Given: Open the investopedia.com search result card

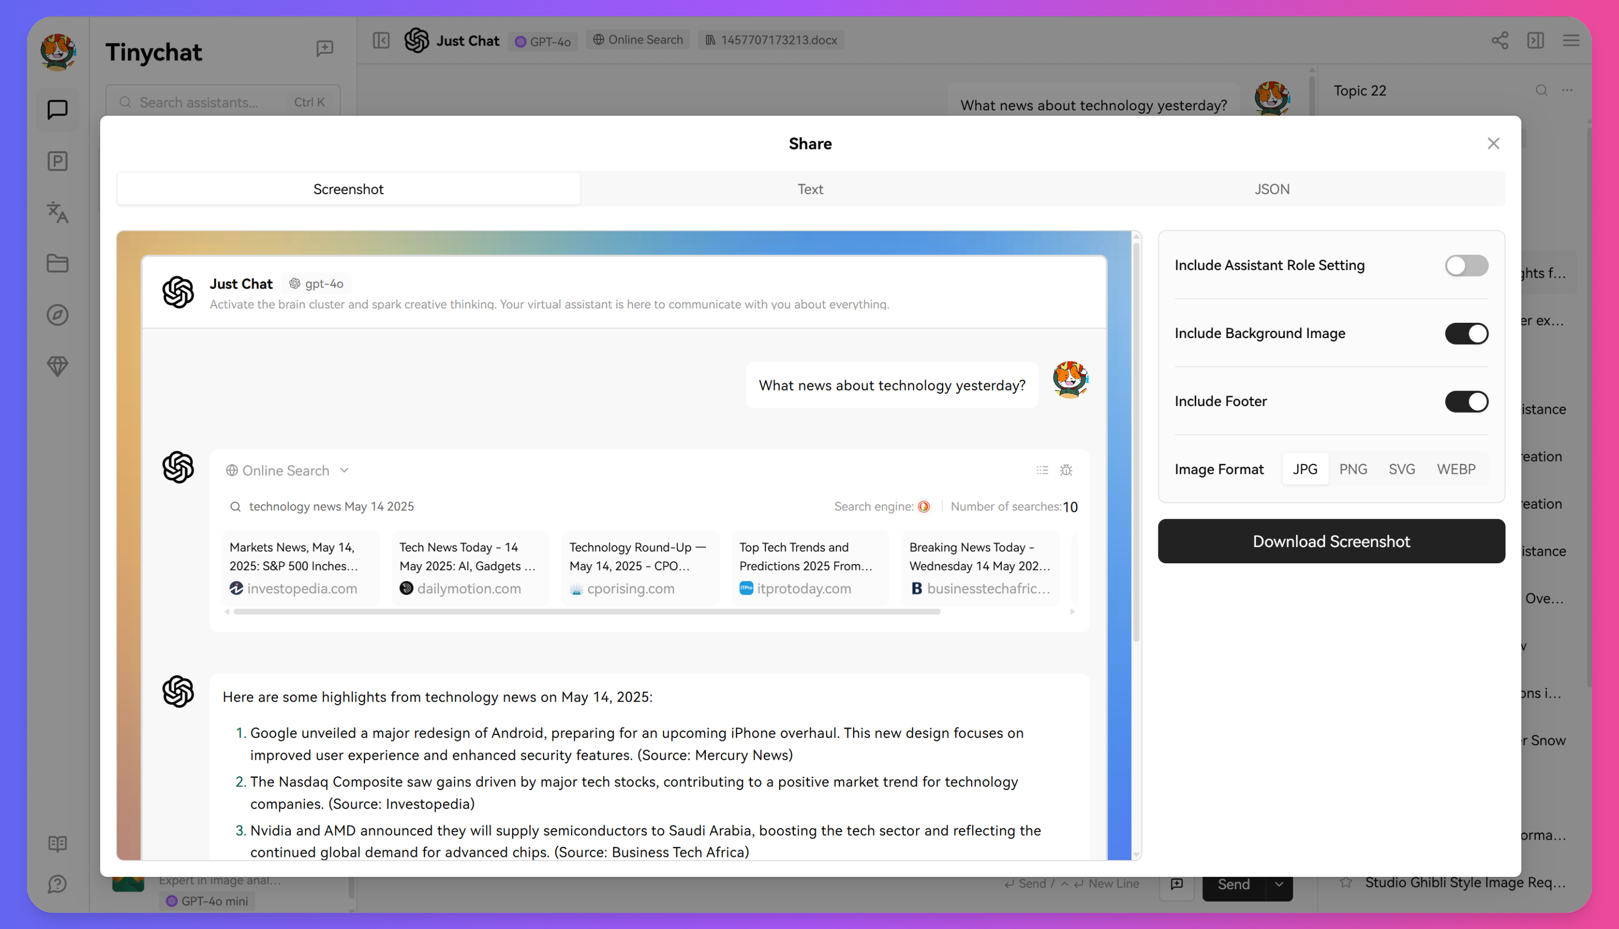Looking at the screenshot, I should pos(301,568).
